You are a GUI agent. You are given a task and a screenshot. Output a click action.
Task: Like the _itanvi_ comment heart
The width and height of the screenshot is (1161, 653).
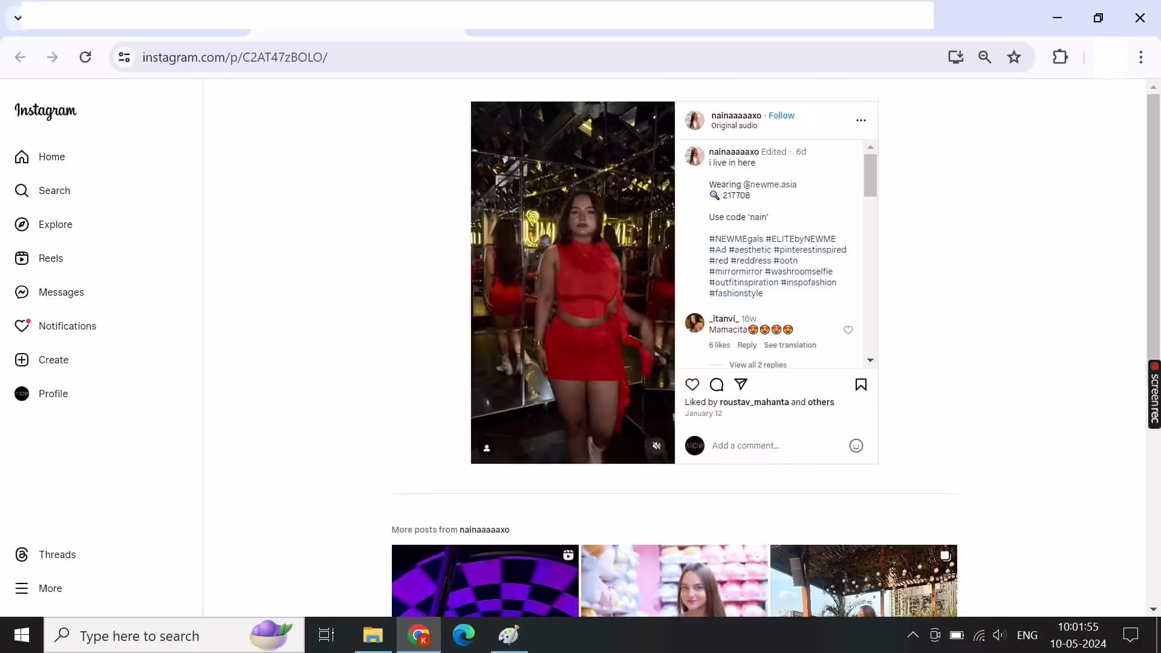coord(848,330)
